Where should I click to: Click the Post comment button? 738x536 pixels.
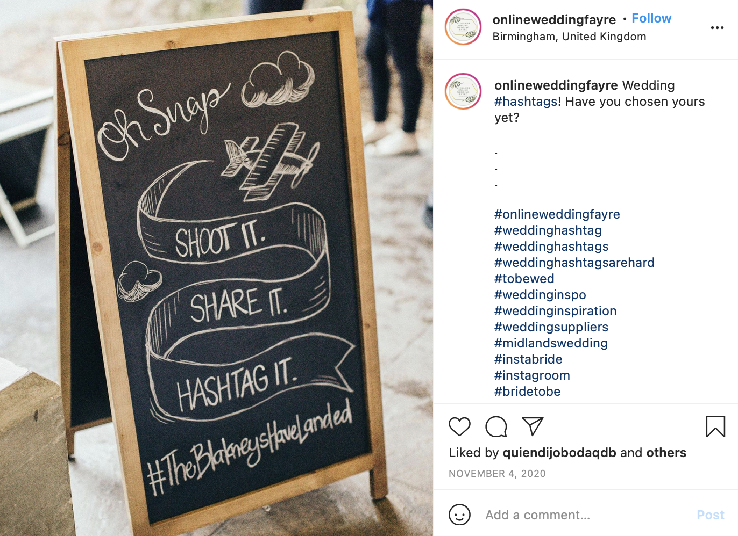click(x=711, y=515)
